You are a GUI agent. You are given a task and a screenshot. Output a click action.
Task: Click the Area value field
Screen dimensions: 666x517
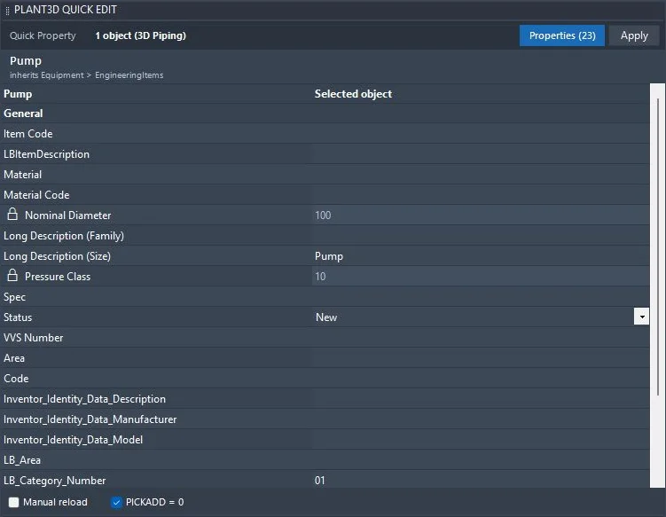pos(481,358)
